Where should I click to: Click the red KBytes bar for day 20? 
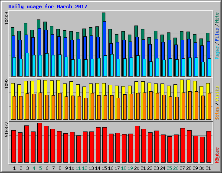tap(137, 144)
